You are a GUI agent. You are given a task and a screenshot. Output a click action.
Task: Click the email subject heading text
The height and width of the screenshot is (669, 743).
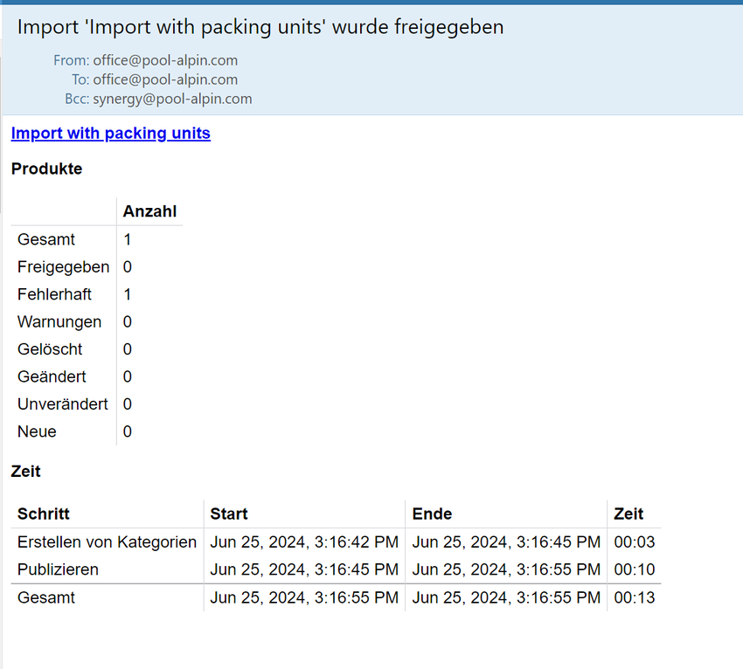pyautogui.click(x=260, y=27)
